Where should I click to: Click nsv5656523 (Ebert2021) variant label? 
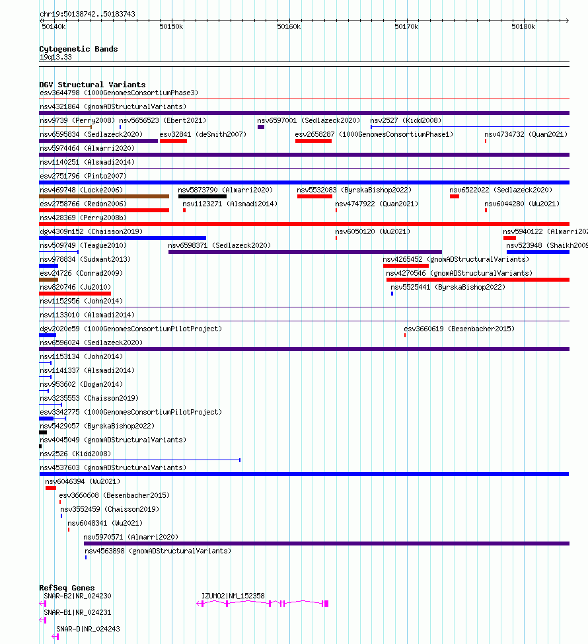[x=163, y=120]
